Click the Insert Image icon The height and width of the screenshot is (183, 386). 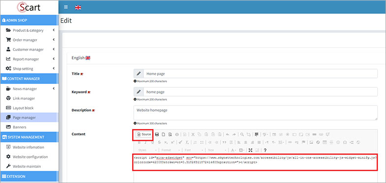pyautogui.click(x=311, y=142)
